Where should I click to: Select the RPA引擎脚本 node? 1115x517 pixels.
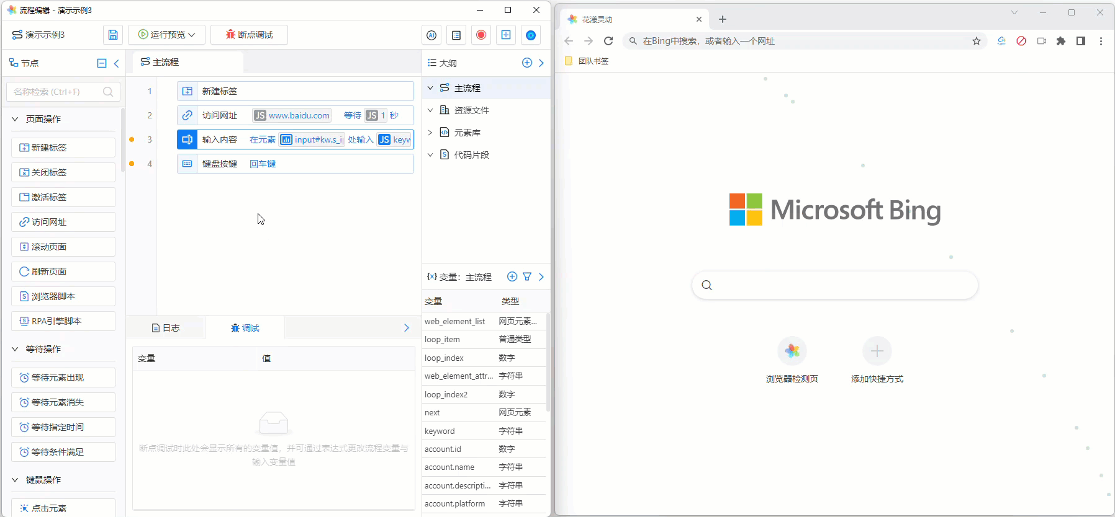[x=63, y=321]
